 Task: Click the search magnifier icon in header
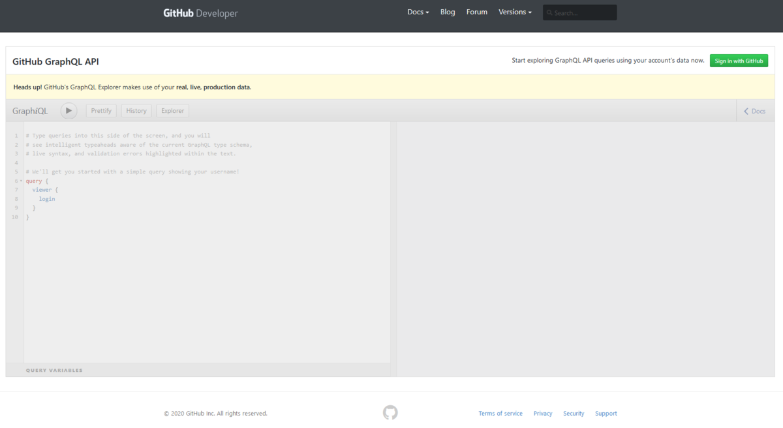point(549,12)
